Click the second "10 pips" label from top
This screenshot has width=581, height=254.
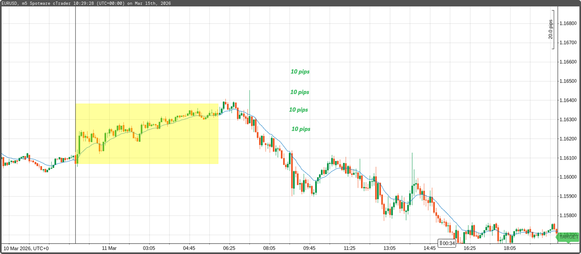click(300, 92)
